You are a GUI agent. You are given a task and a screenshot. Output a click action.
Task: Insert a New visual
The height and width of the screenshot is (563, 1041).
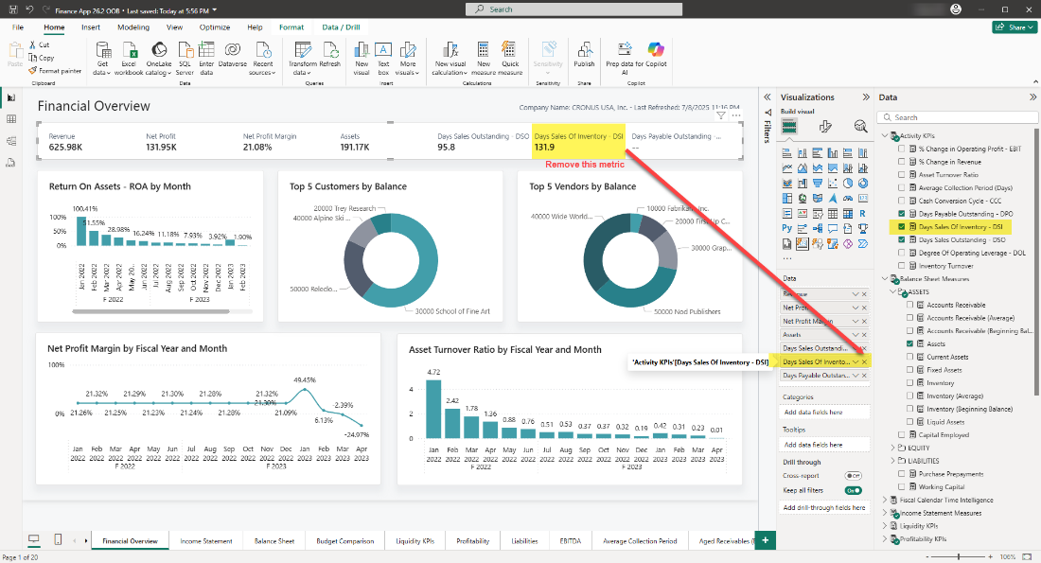(x=362, y=59)
